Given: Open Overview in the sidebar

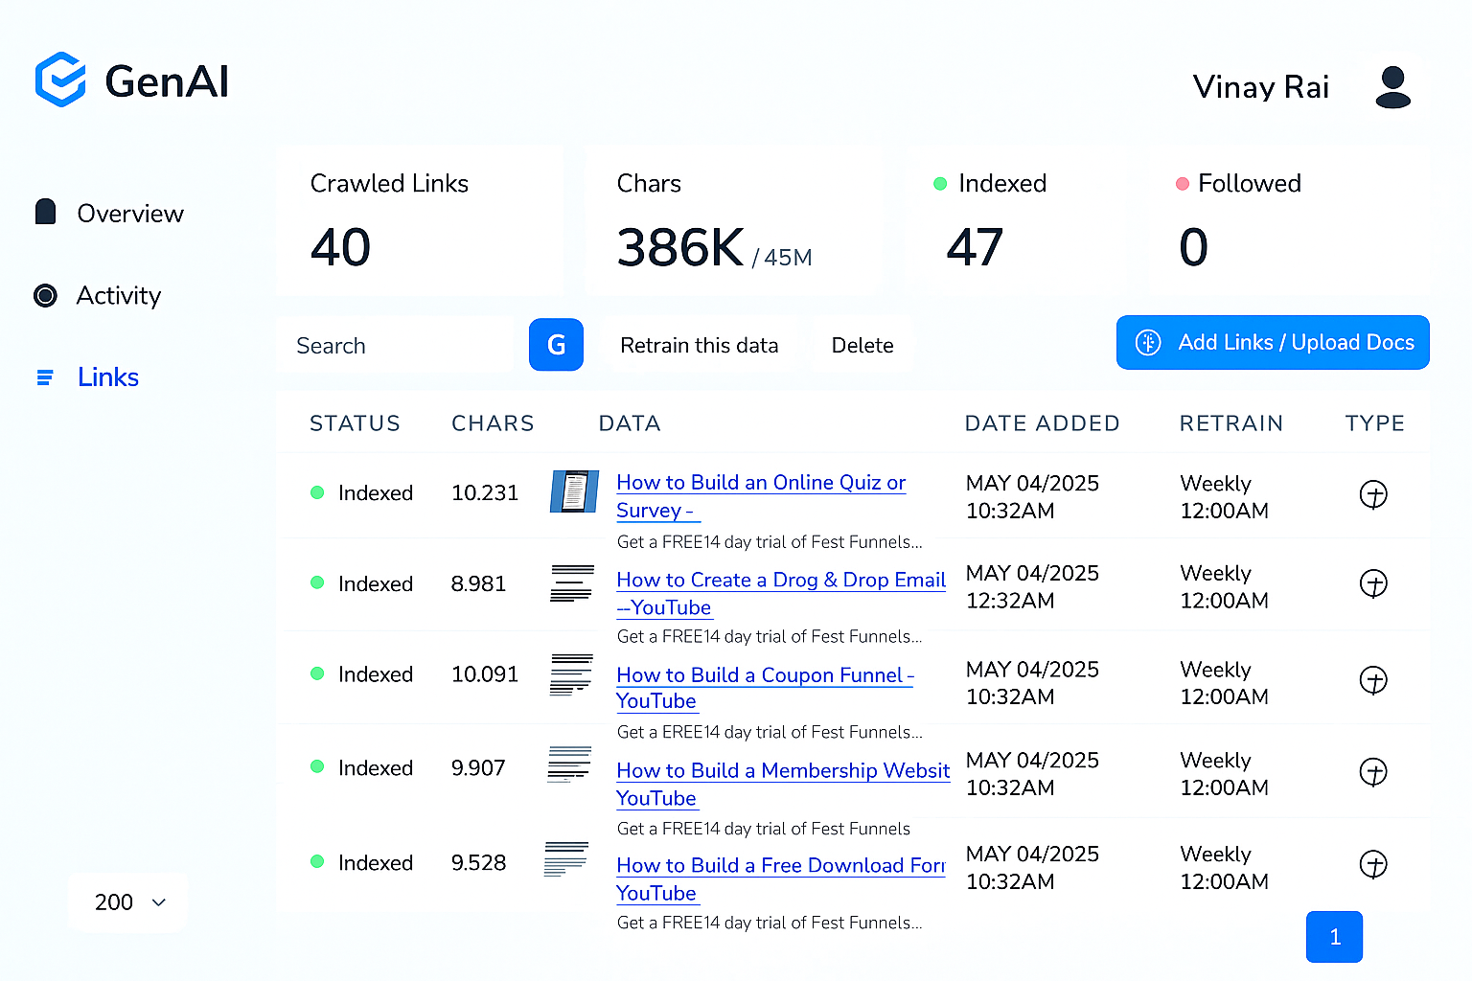Looking at the screenshot, I should 129,214.
